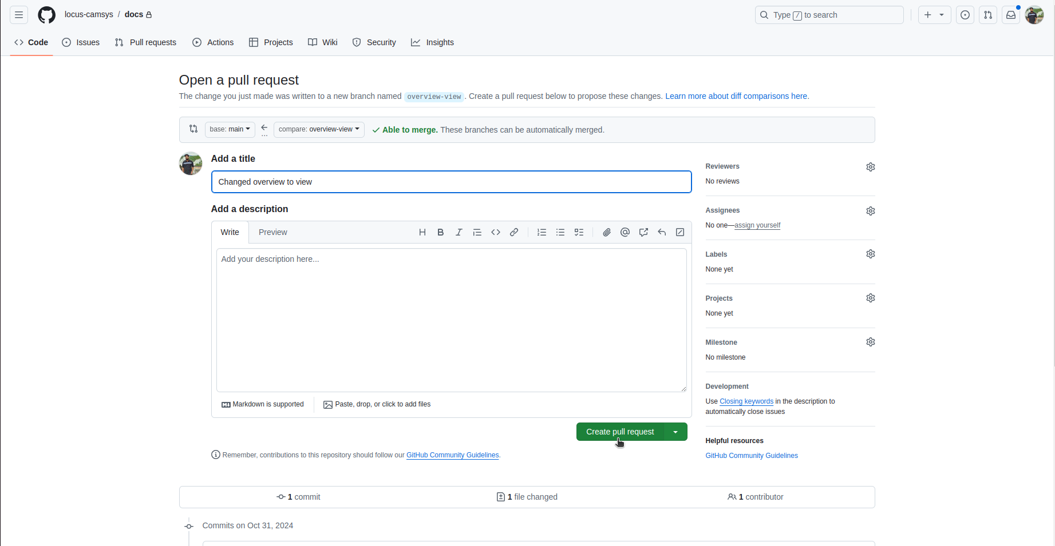Click into the pull request title field

(x=451, y=182)
